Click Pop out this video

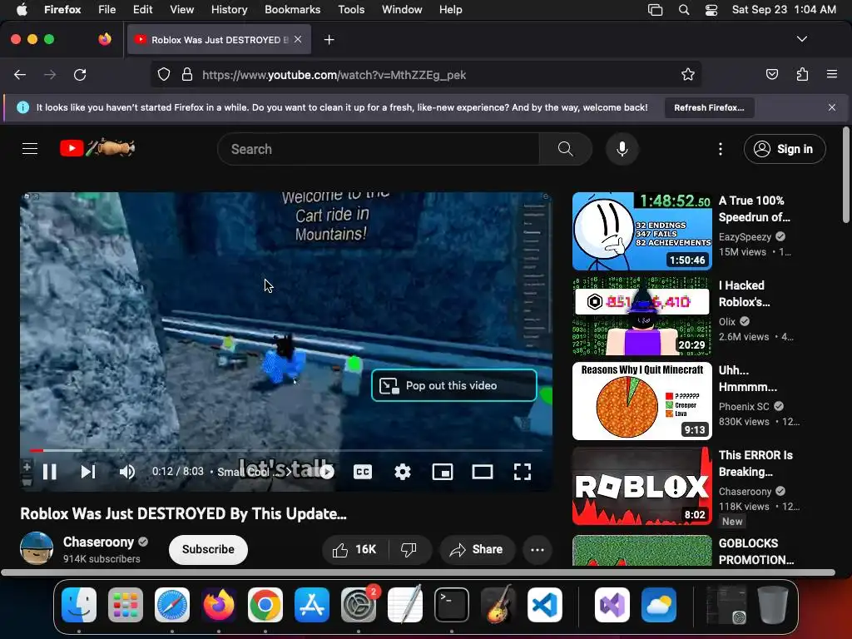click(454, 385)
